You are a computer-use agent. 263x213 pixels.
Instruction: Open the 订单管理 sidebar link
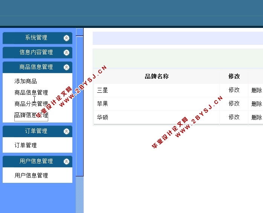click(x=26, y=145)
